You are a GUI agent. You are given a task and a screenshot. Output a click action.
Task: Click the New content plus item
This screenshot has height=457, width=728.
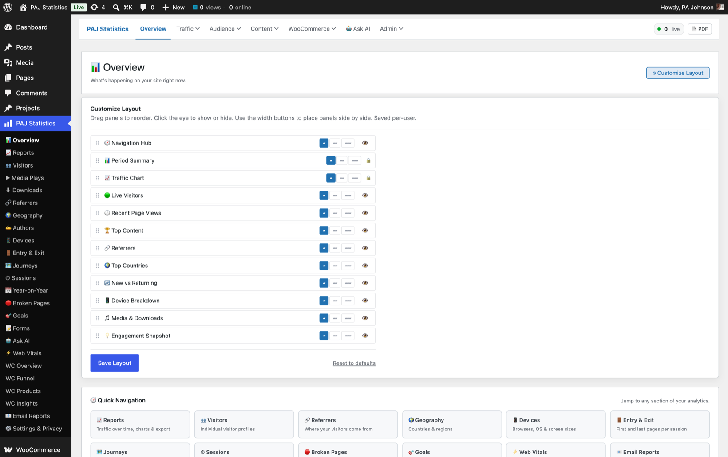click(173, 7)
